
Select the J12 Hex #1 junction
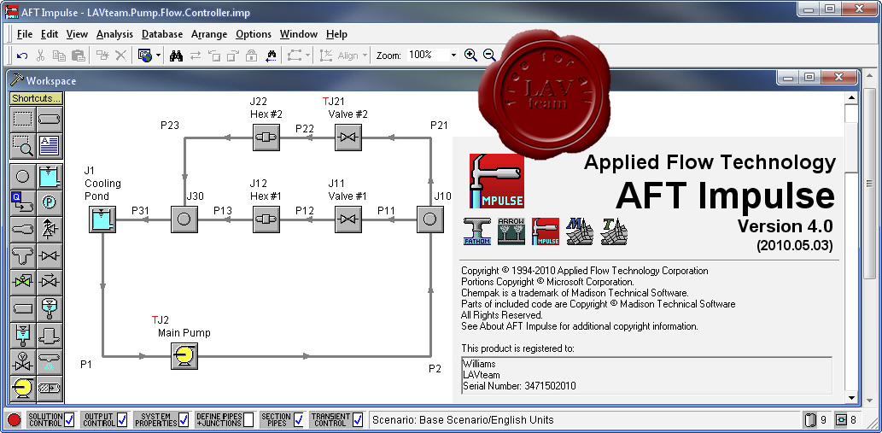point(266,219)
